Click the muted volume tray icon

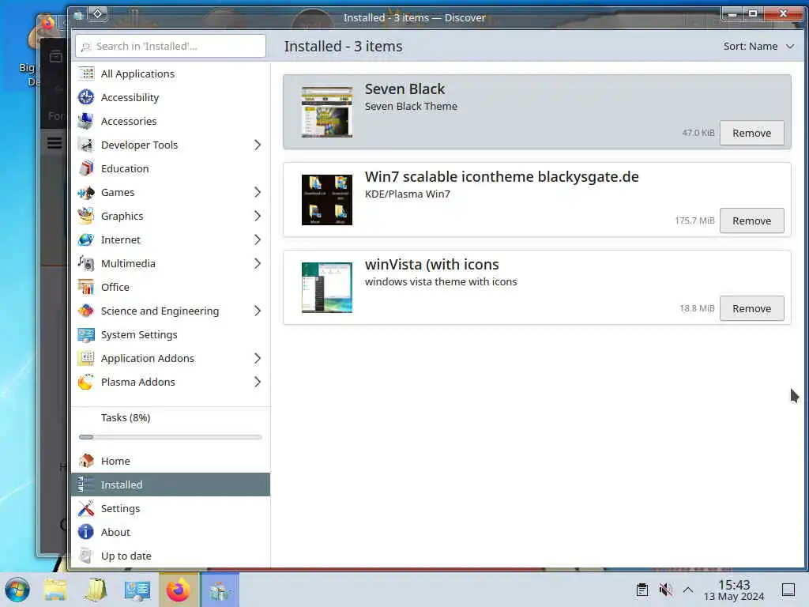665,590
